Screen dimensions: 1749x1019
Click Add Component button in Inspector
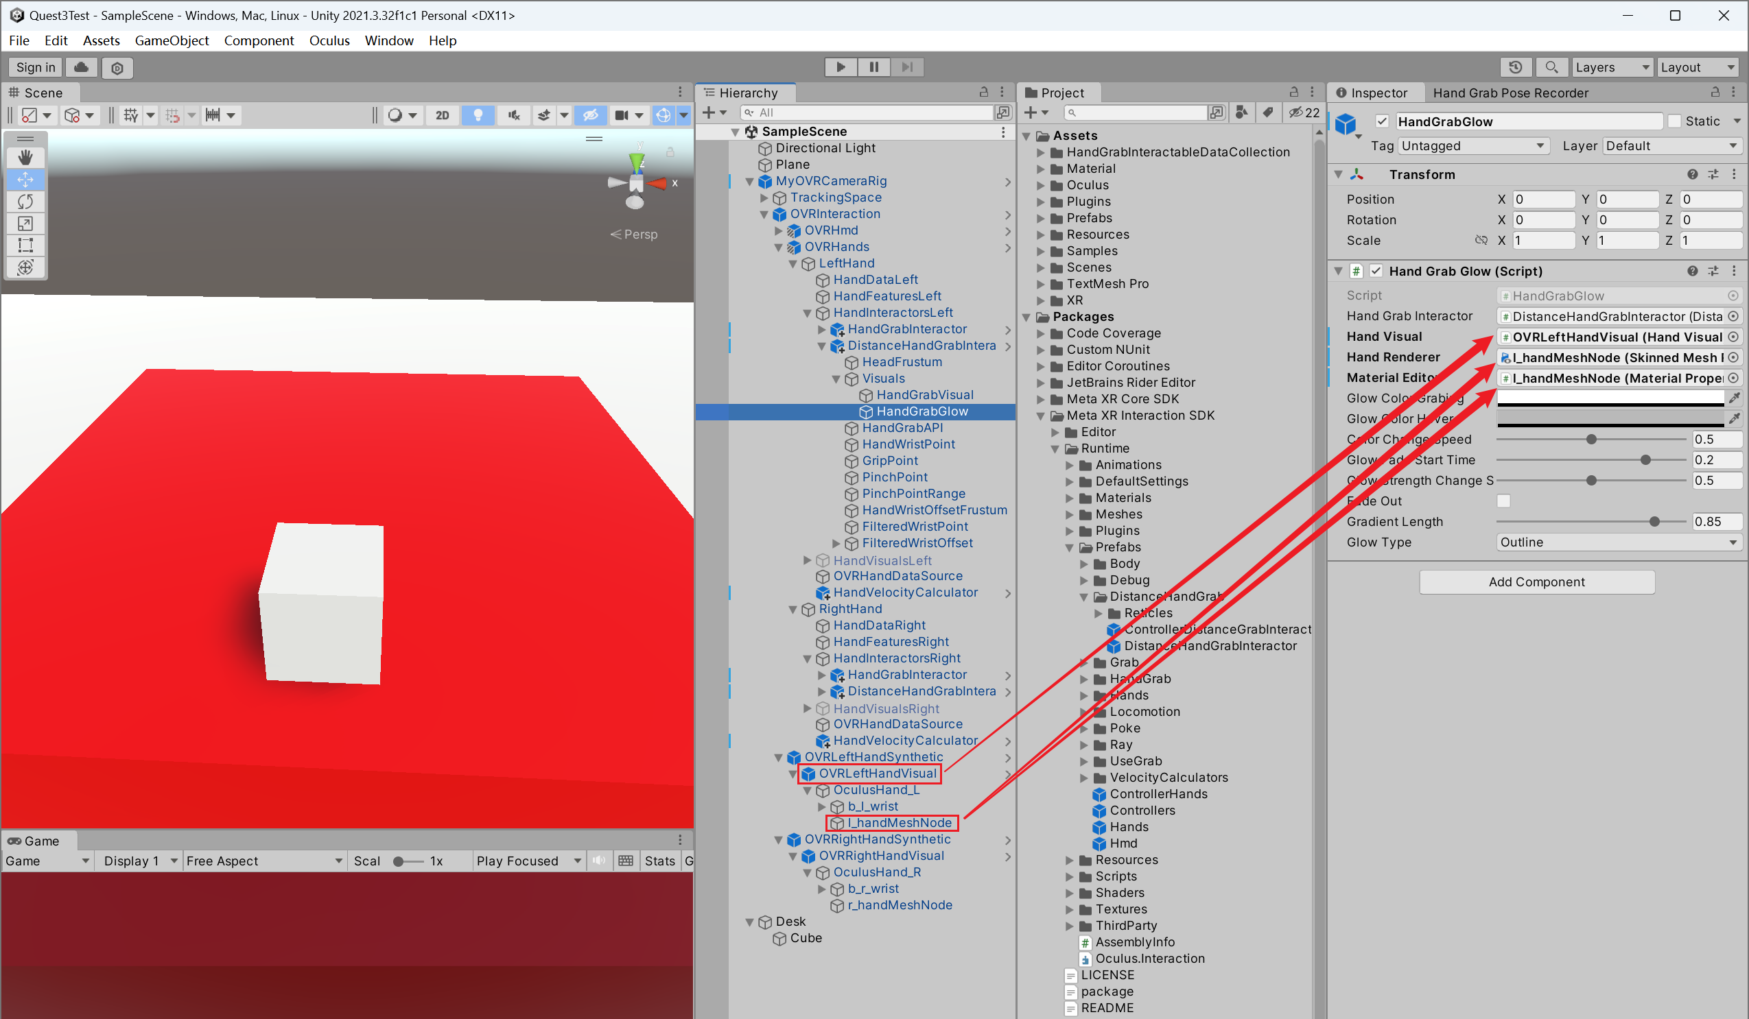click(1534, 581)
